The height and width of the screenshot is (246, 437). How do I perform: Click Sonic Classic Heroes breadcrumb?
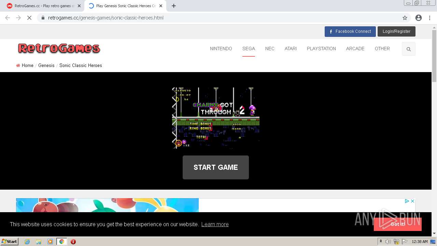(81, 65)
